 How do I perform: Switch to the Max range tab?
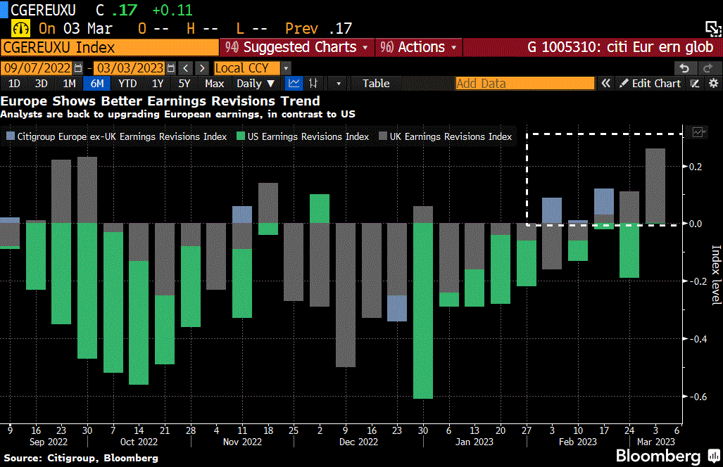[x=215, y=84]
